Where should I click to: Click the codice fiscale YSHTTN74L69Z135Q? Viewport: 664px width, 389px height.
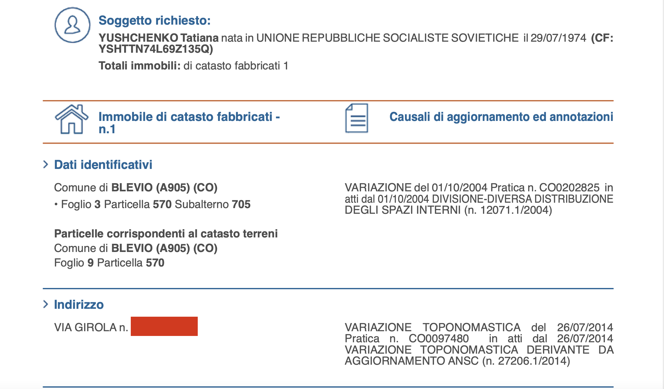[x=155, y=49]
